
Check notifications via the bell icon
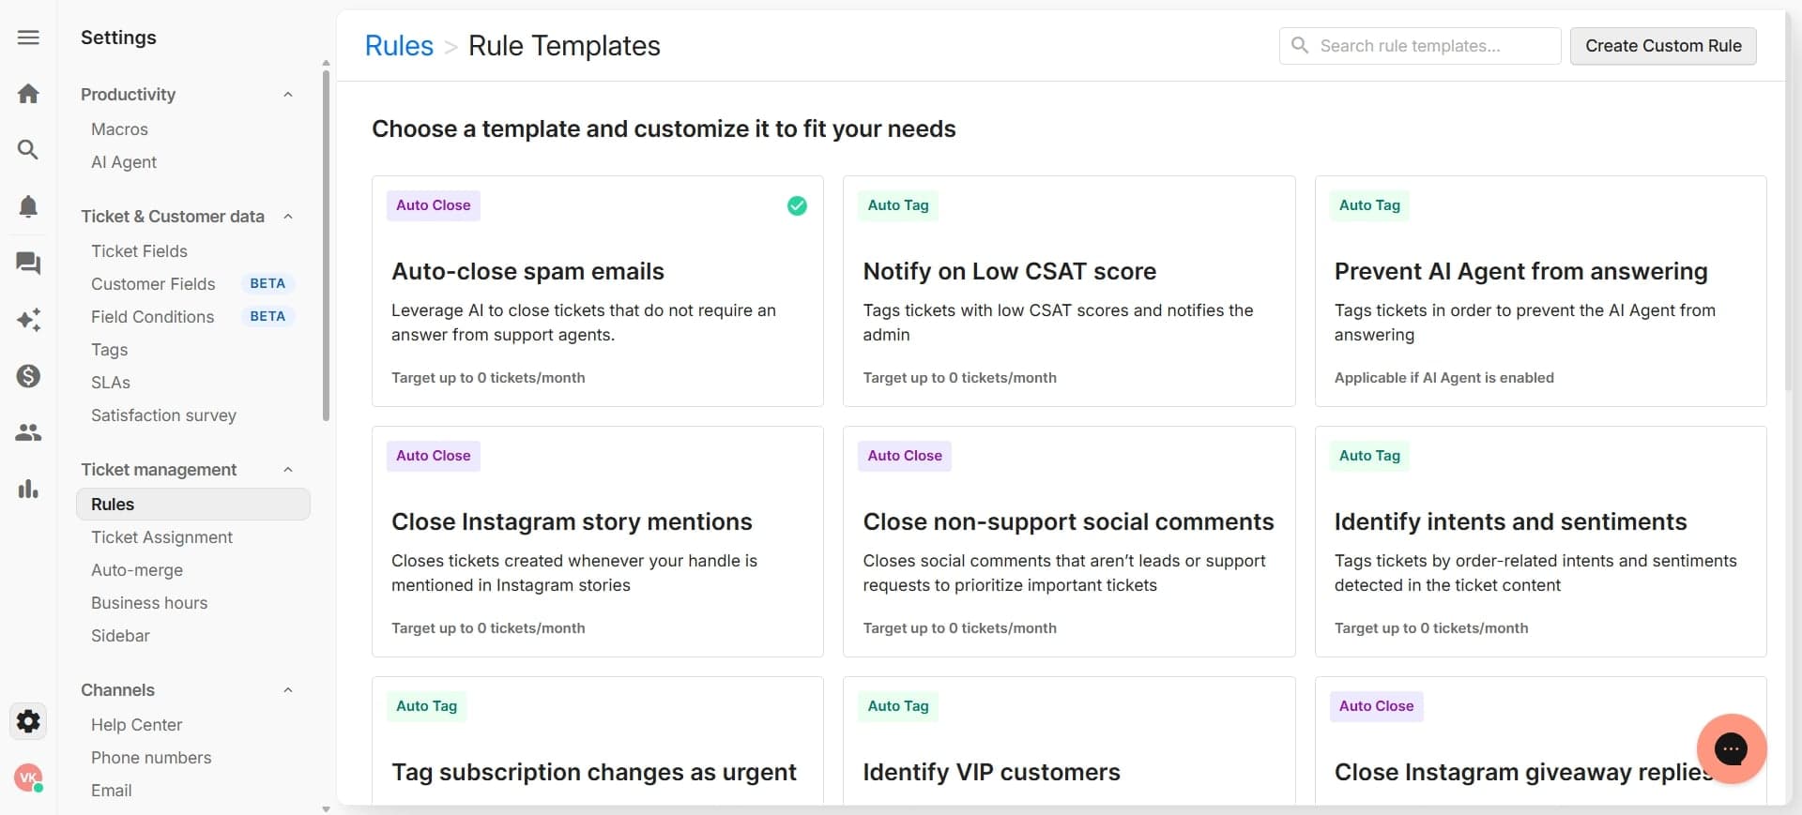28,206
